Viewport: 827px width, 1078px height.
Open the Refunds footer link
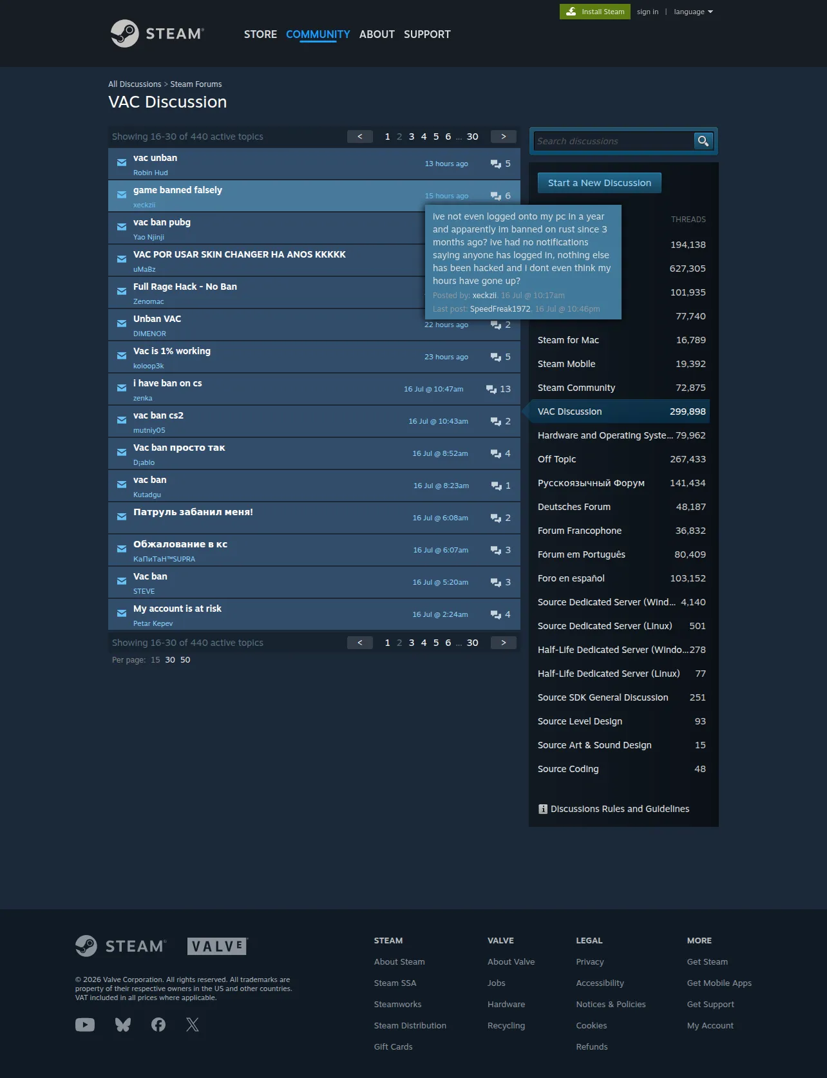click(x=592, y=1046)
